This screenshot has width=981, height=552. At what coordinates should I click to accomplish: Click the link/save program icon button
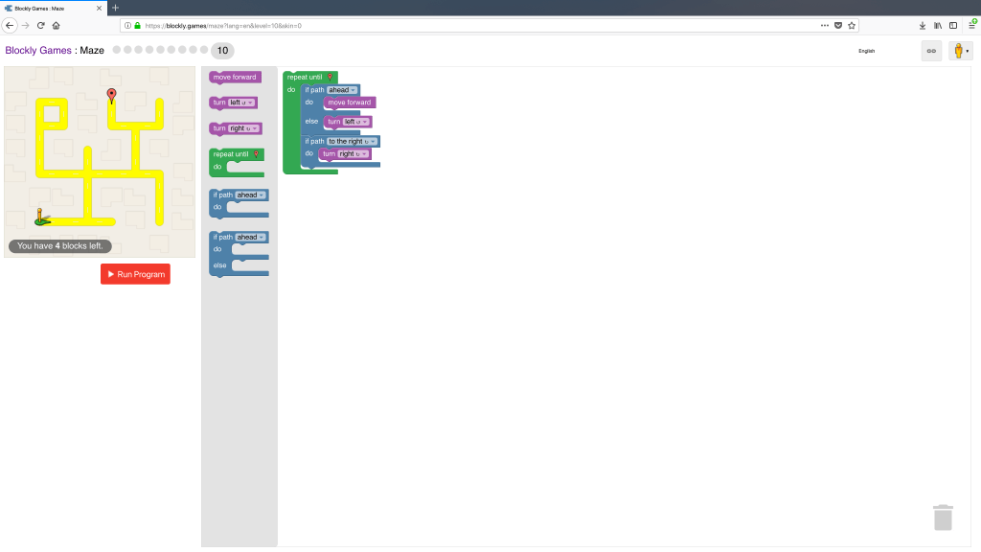coord(930,51)
